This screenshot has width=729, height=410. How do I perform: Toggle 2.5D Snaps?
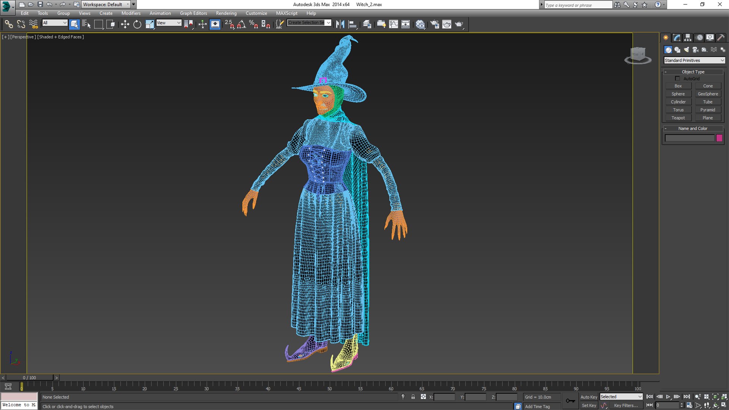pyautogui.click(x=229, y=24)
